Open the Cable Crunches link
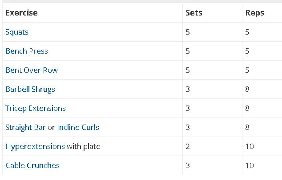 (32, 165)
